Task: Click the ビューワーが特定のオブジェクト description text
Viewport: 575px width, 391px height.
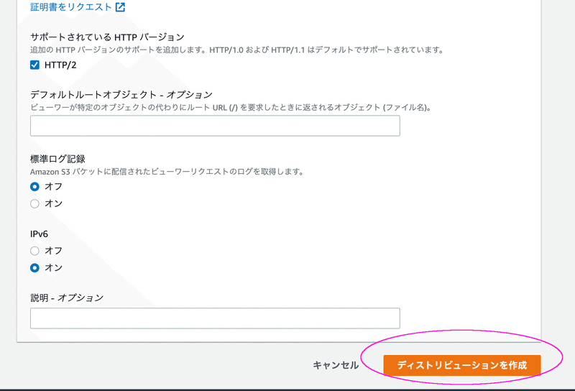Action: [x=231, y=108]
